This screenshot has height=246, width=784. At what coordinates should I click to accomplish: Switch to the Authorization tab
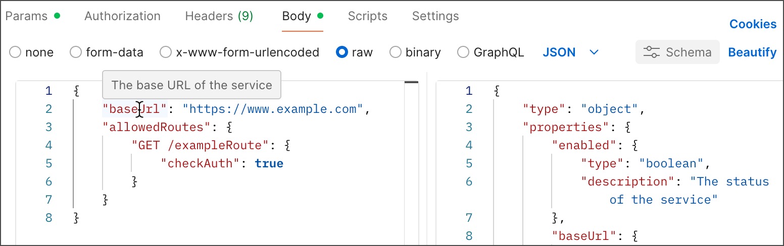click(122, 16)
